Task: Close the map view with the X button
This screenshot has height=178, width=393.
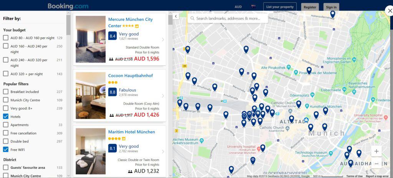Action: click(x=390, y=11)
